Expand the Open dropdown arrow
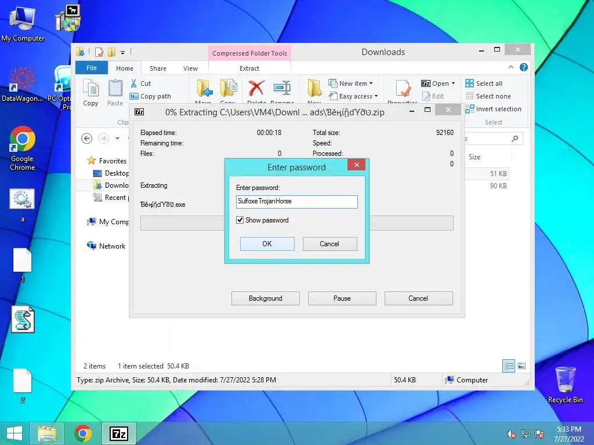The width and height of the screenshot is (594, 445). tap(454, 83)
